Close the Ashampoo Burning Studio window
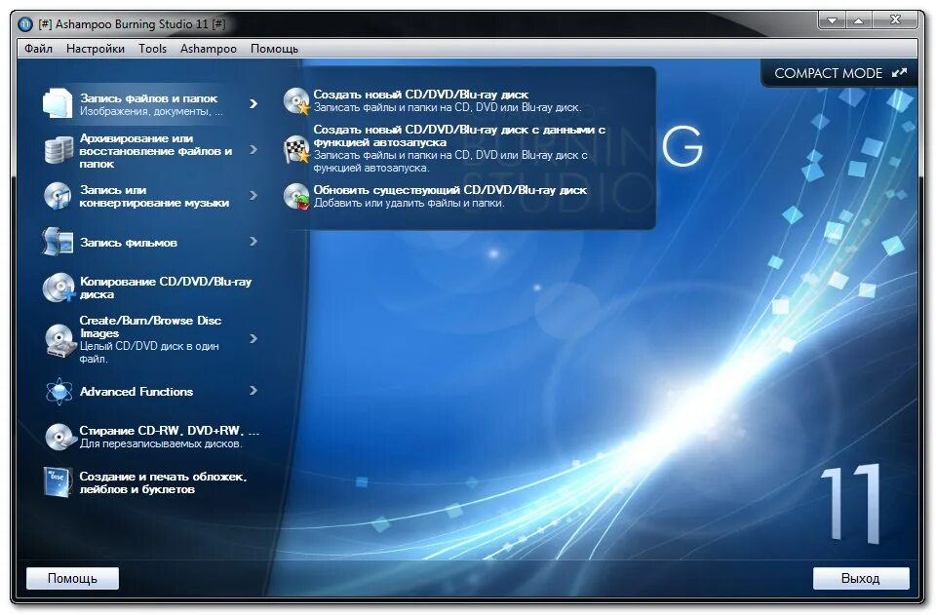The image size is (936, 615). 895,20
